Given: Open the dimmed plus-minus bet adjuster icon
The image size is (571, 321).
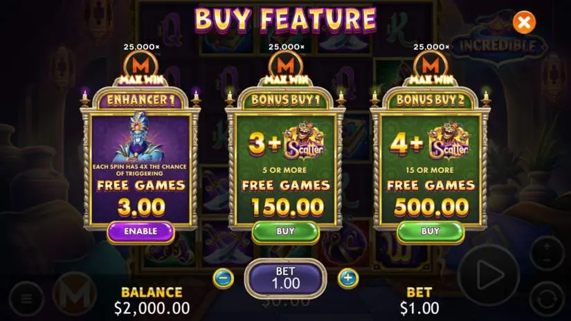Looking at the screenshot, I should tap(547, 253).
